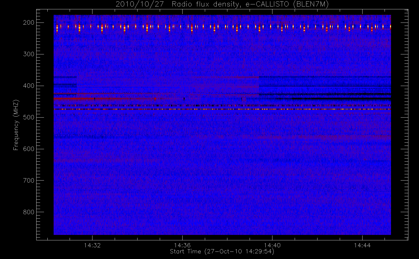Click the 14:32 time tick label
The image size is (419, 259).
(x=92, y=245)
